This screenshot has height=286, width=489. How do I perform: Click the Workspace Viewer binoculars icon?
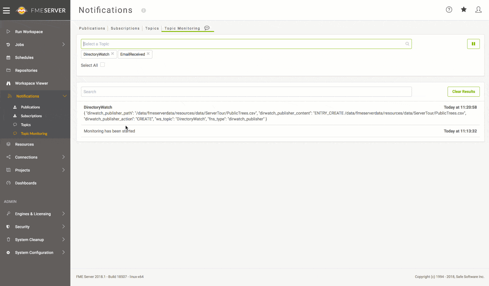coord(8,83)
